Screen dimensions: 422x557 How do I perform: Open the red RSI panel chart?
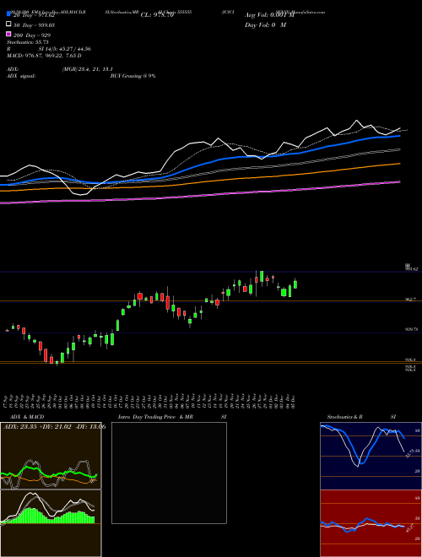pos(371,523)
